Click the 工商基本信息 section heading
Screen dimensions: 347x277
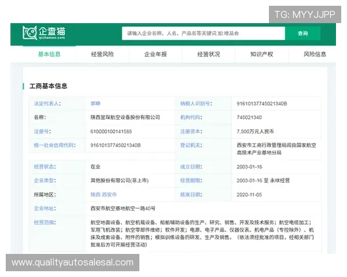tap(48, 86)
